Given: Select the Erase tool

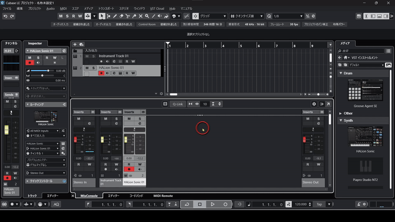Looking at the screenshot, I should pyautogui.click(x=121, y=16).
